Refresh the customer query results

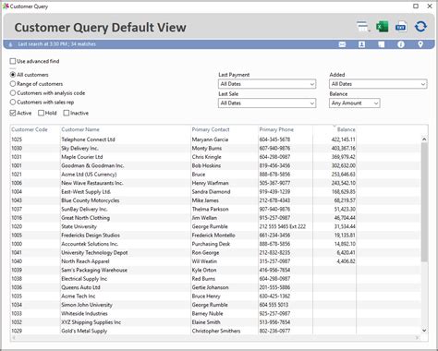tap(420, 27)
